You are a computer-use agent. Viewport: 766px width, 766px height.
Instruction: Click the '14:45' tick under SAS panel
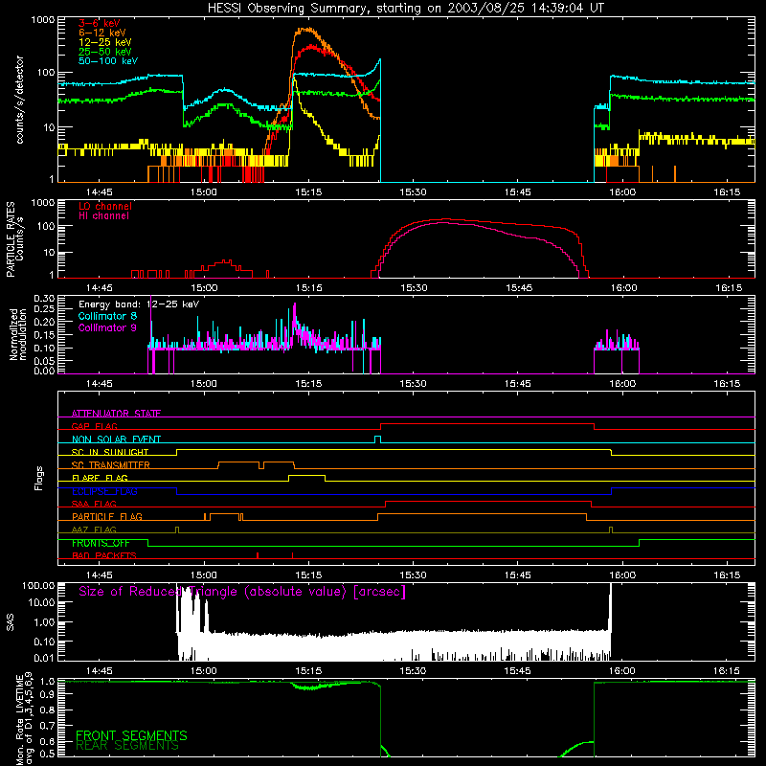(x=100, y=671)
